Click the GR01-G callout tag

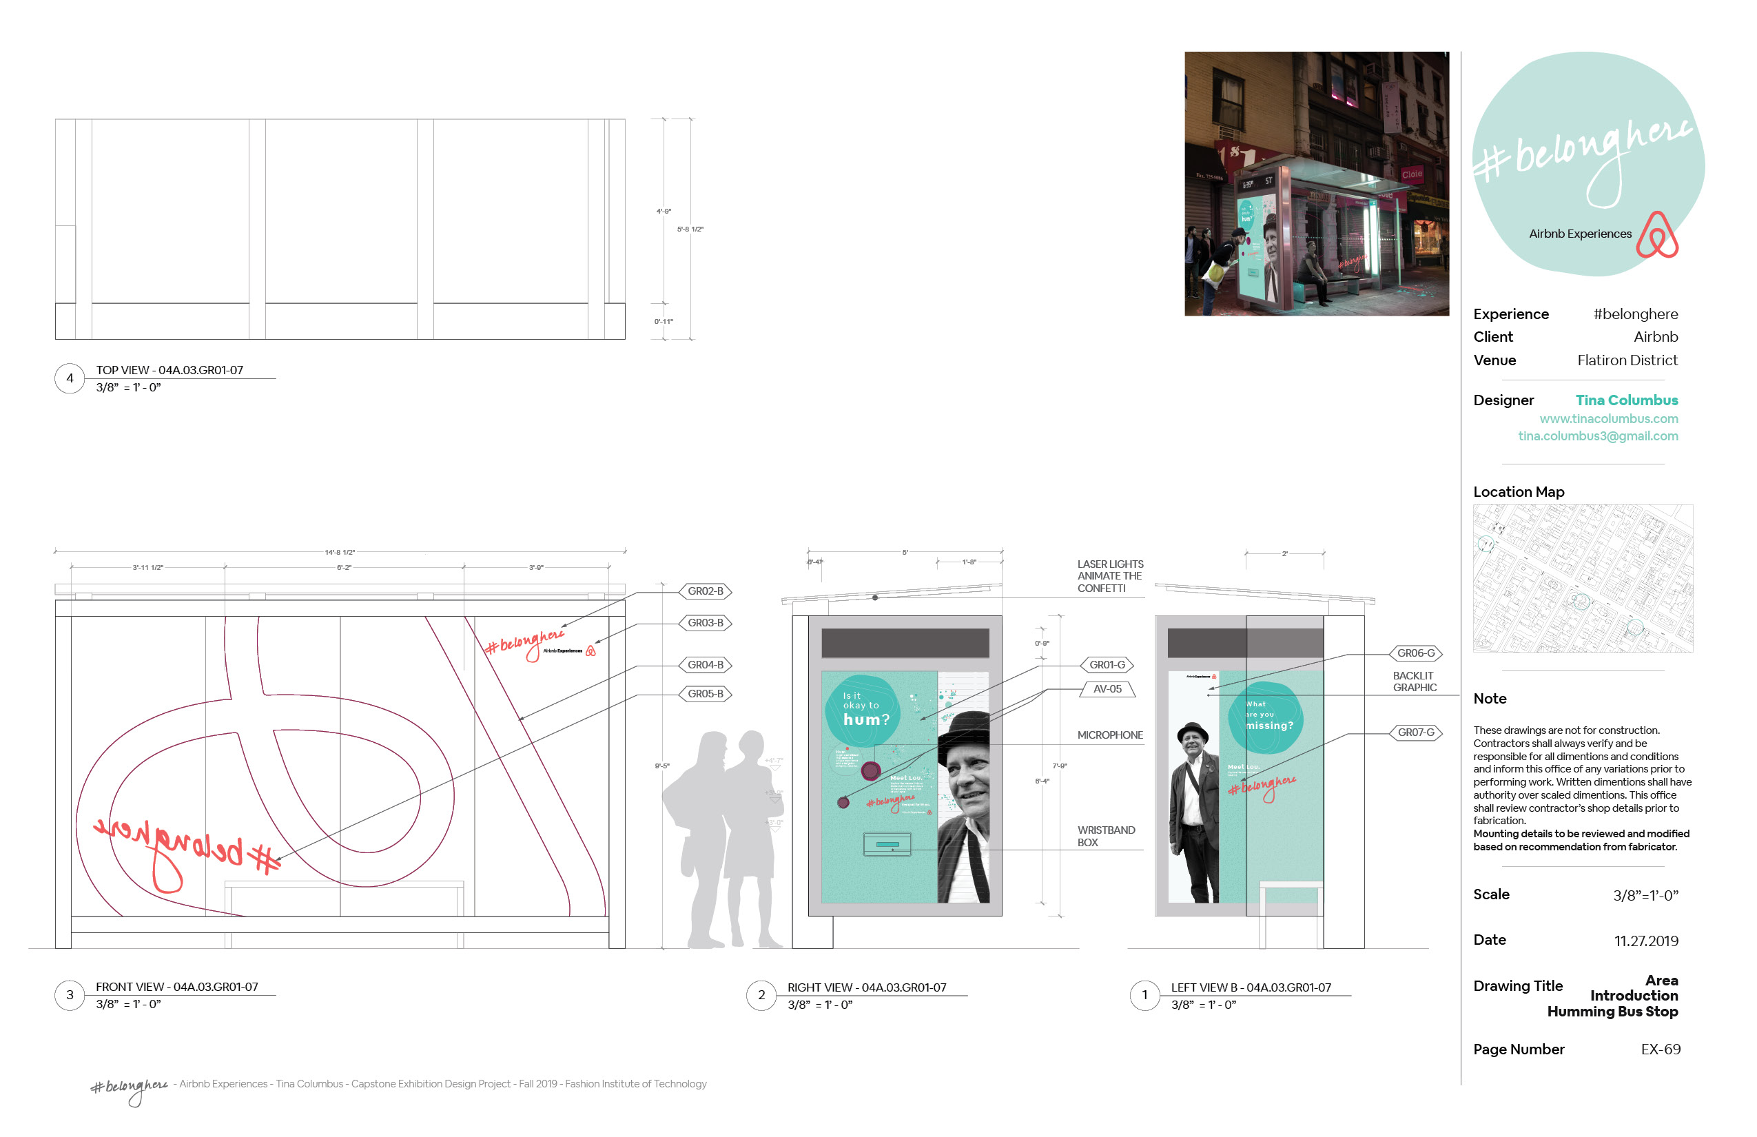pyautogui.click(x=1107, y=665)
